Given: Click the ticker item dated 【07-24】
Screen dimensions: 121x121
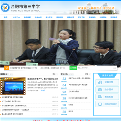Looking at the screenshot, I should click(x=53, y=68).
